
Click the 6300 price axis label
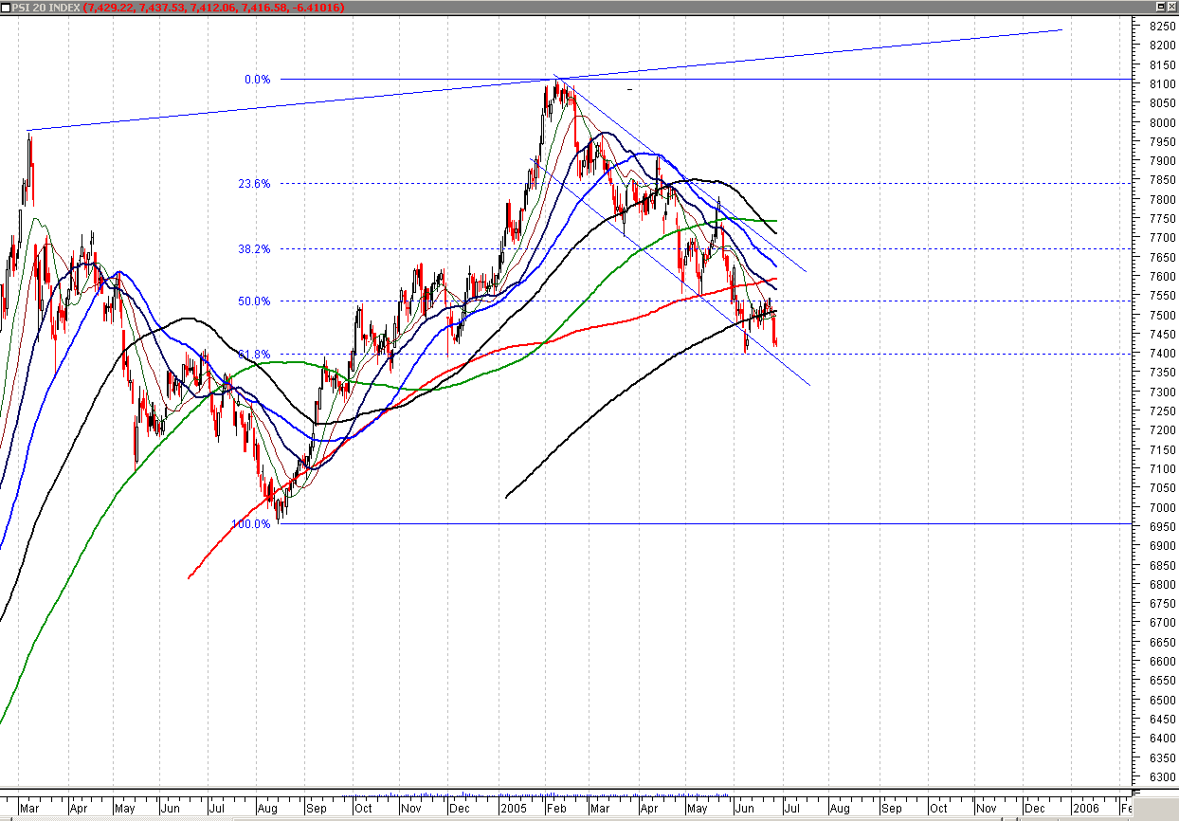tap(1161, 777)
